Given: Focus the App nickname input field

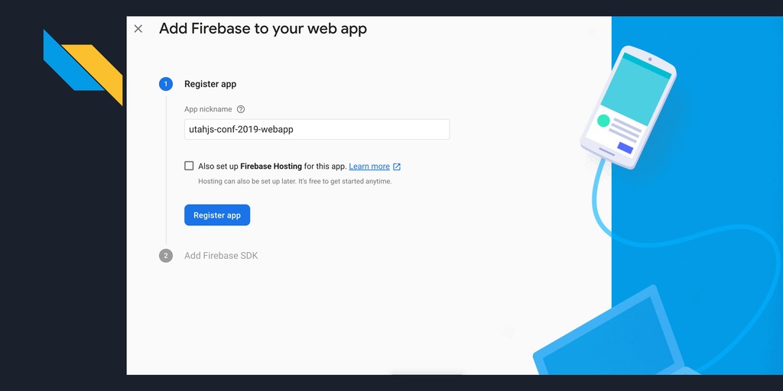Looking at the screenshot, I should tap(317, 129).
